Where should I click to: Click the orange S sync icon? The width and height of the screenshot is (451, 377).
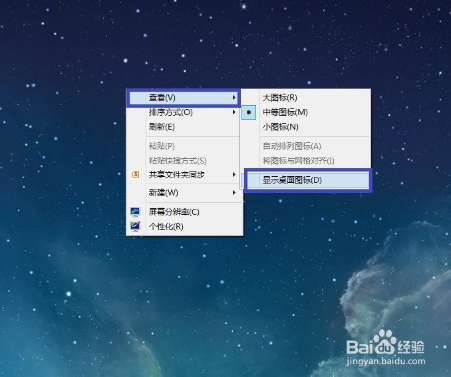[136, 174]
